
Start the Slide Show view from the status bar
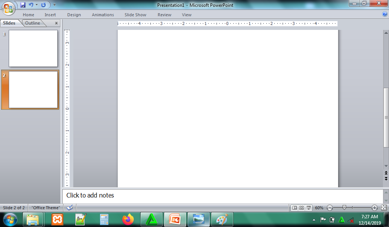click(x=308, y=208)
